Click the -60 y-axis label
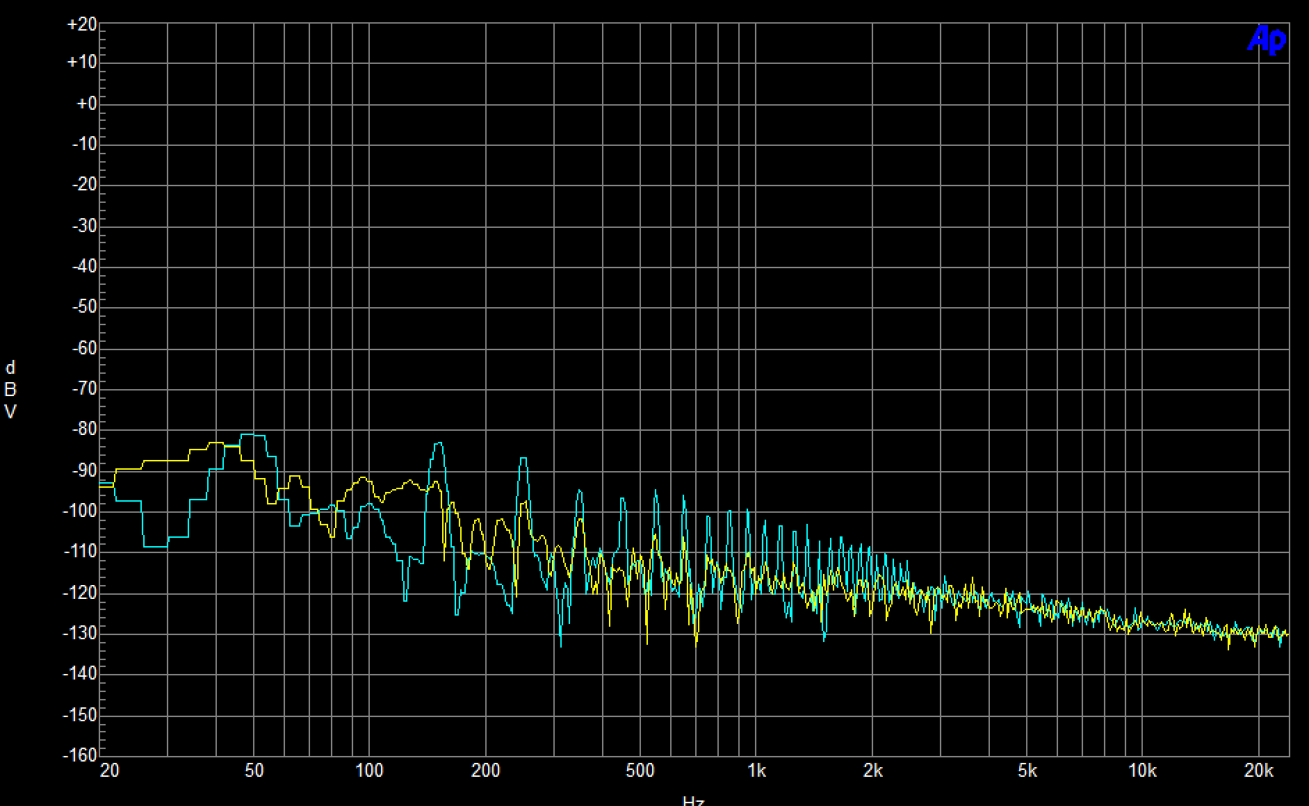Viewport: 1309px width, 806px height. [84, 347]
